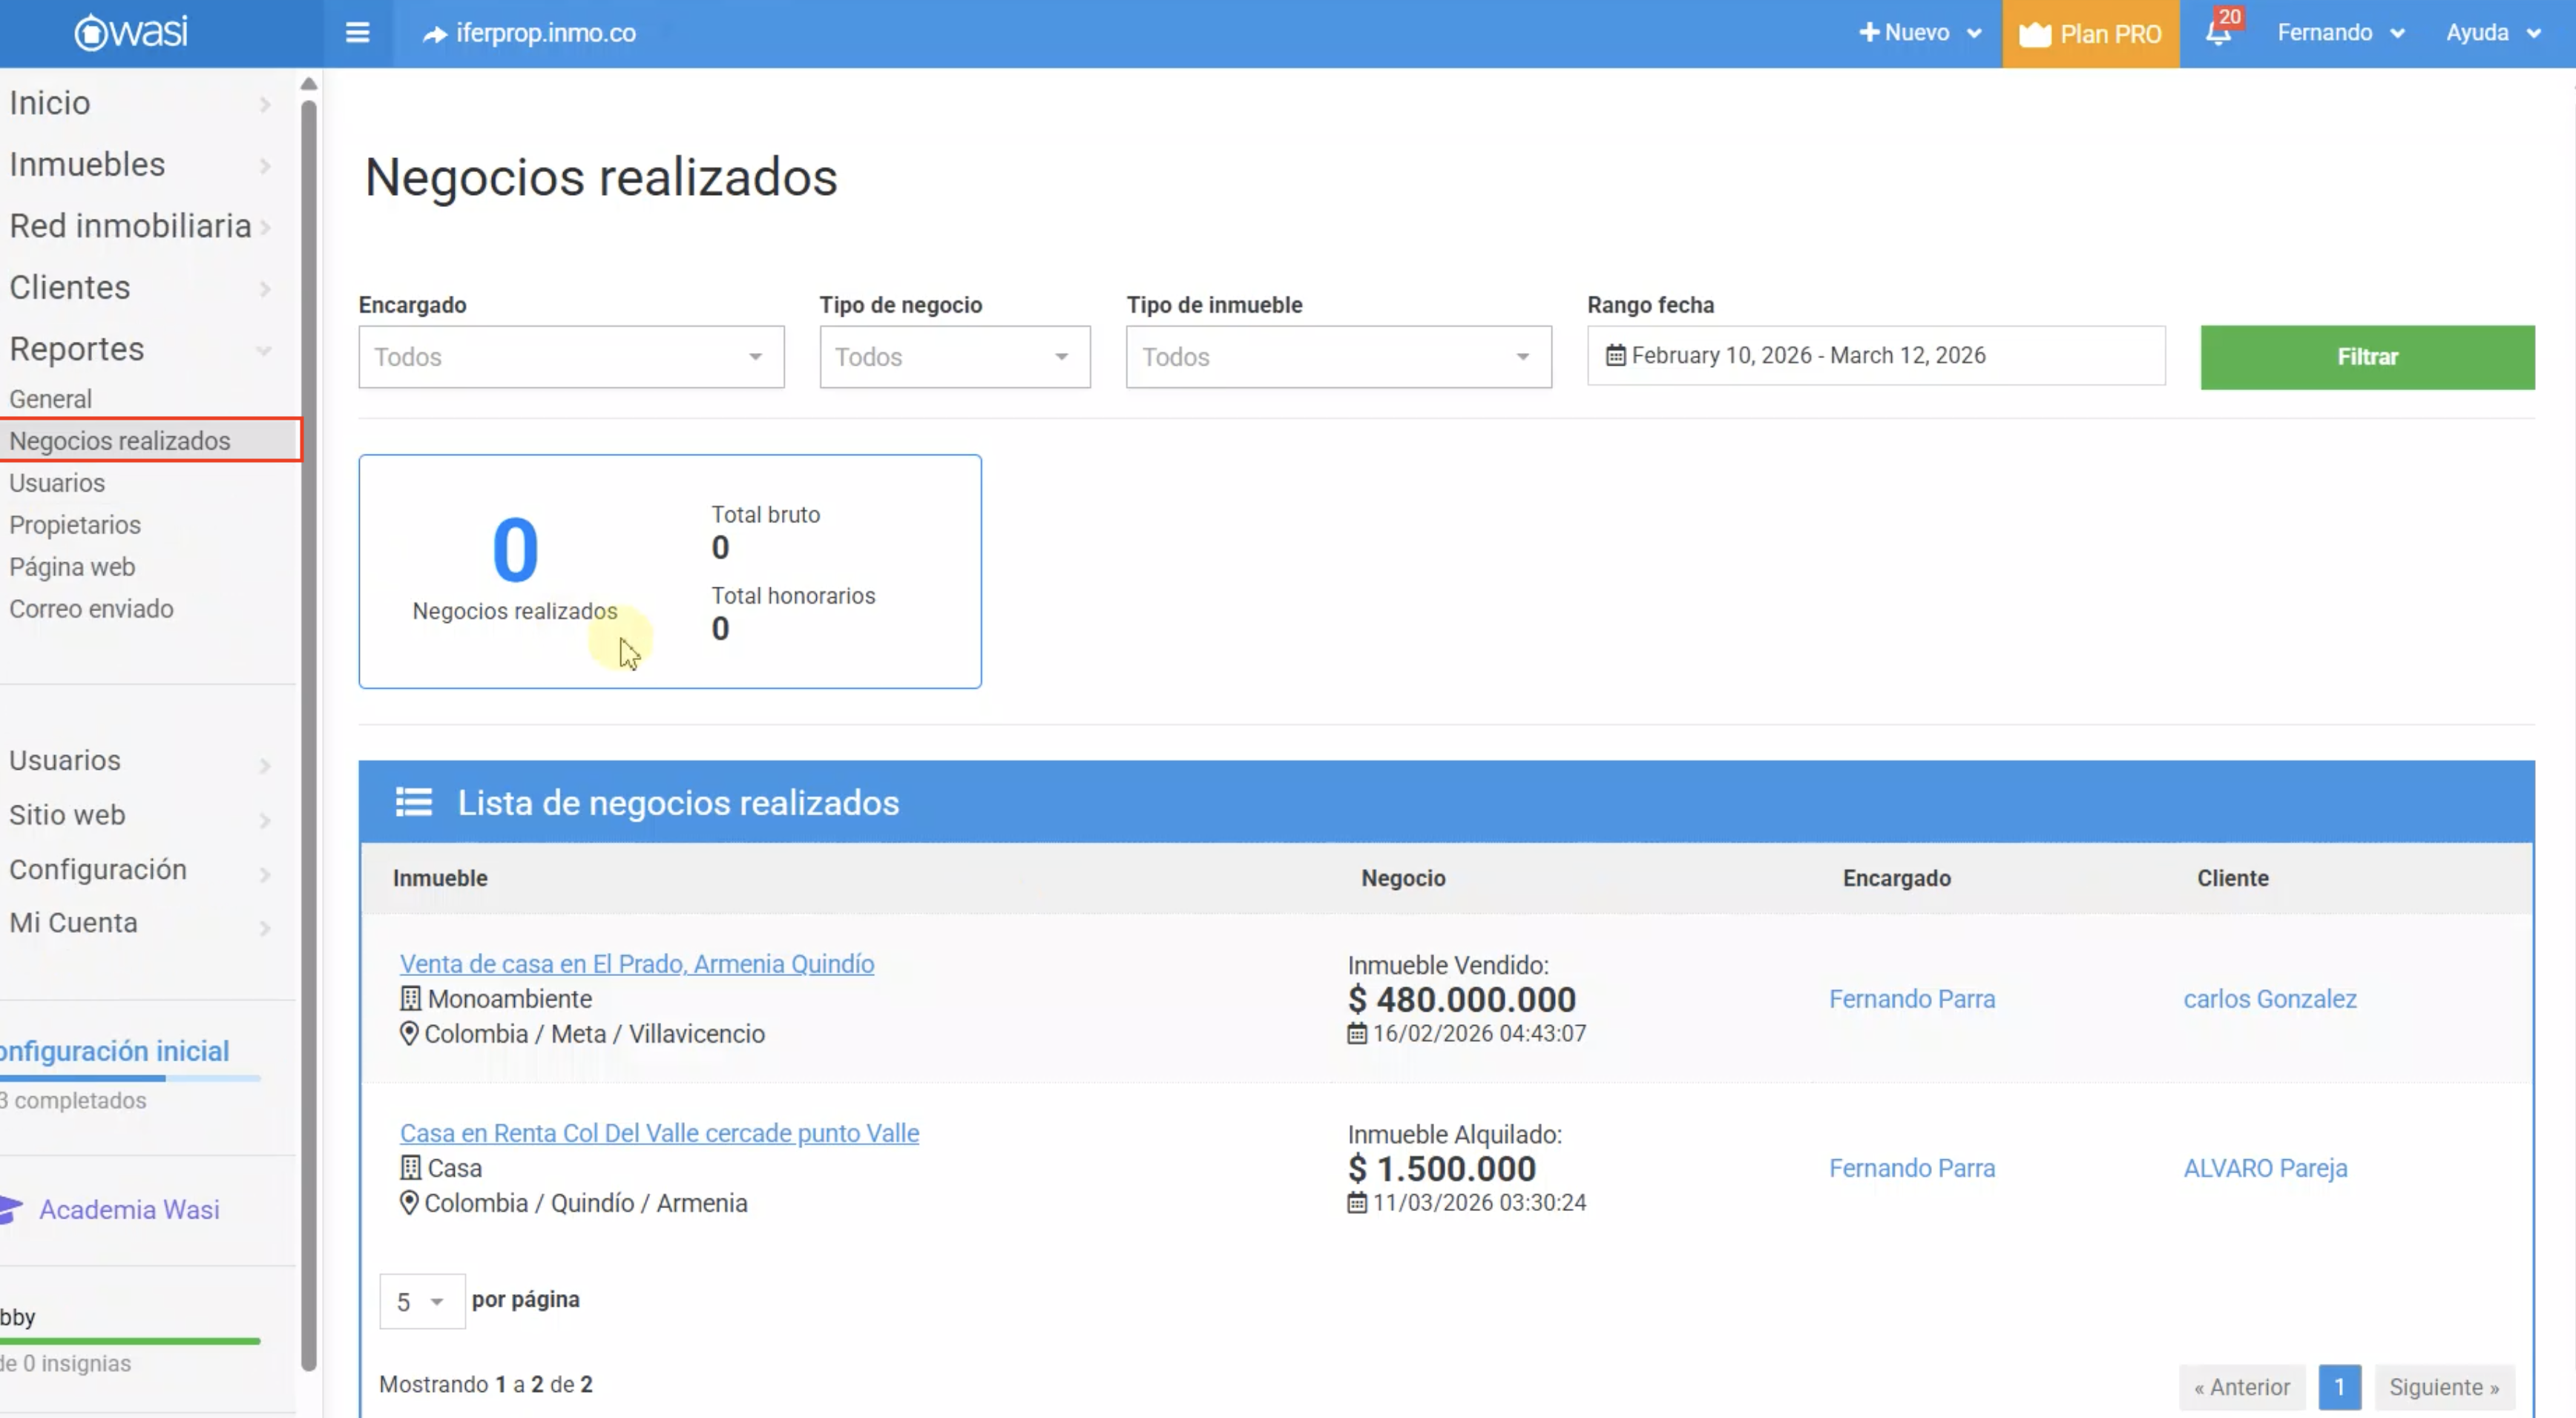Click the list icon beside Lista de negocios
This screenshot has height=1418, width=2576.
click(x=413, y=802)
